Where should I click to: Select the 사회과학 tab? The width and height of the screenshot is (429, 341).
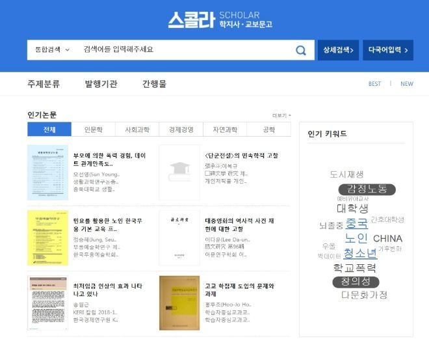(x=137, y=130)
